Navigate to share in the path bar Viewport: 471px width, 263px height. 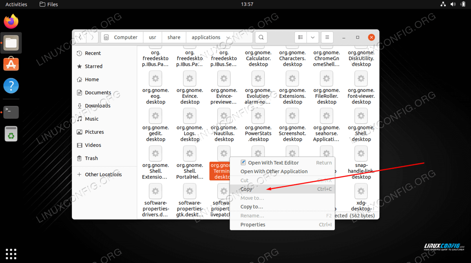[x=174, y=37]
